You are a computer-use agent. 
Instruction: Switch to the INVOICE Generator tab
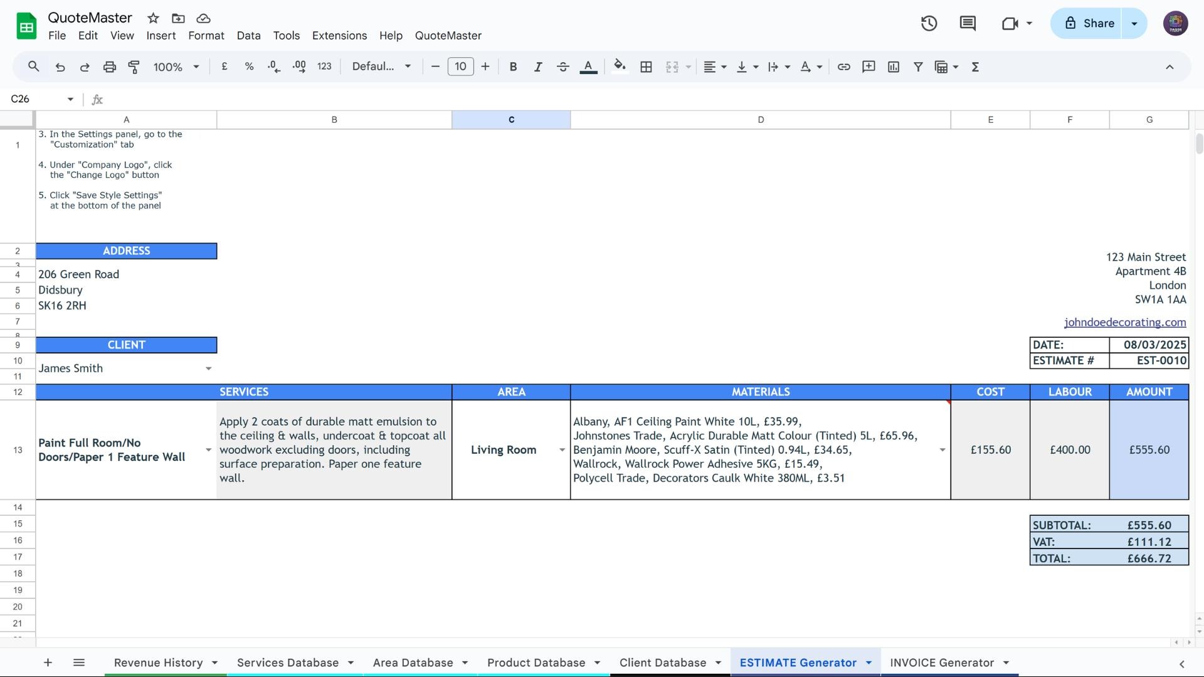[x=941, y=663]
